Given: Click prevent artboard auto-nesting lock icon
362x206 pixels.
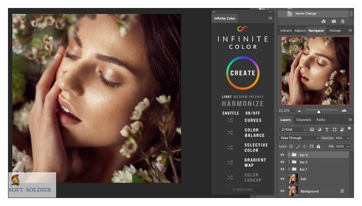Looking at the screenshot, I should click(311, 146).
